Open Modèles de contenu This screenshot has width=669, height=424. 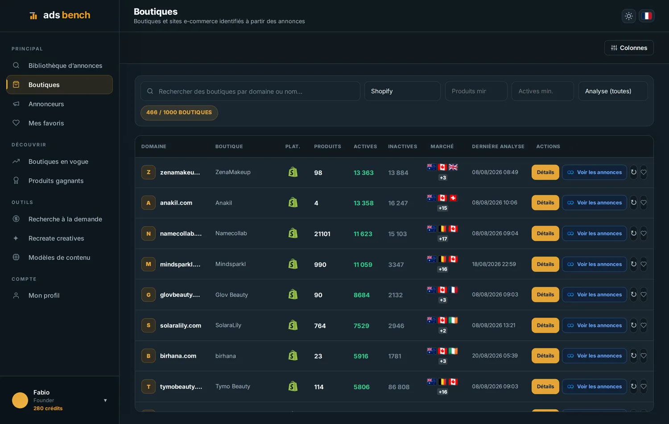tap(59, 258)
